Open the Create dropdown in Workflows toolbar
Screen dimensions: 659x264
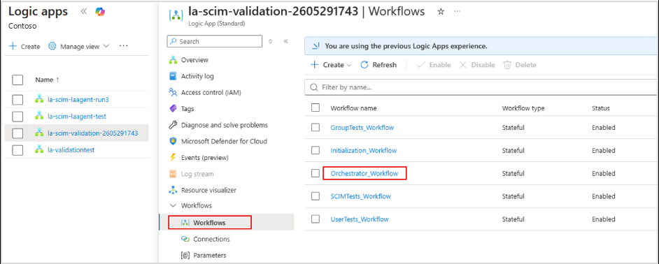tap(349, 66)
